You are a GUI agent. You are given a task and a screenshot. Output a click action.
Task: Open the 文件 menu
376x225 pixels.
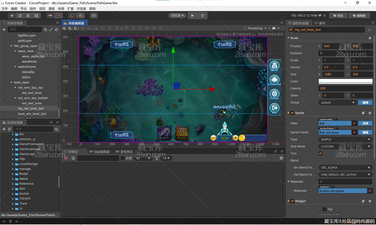click(5, 9)
